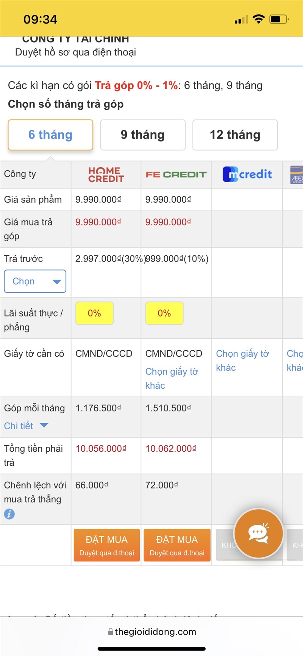The image size is (303, 657).
Task: Tap the 72.000đ difference value
Action: pyautogui.click(x=162, y=485)
